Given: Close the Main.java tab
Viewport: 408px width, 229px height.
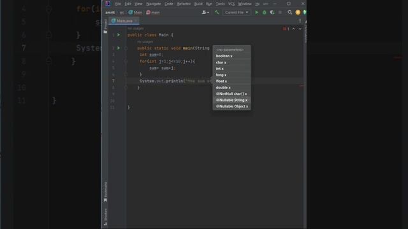Looking at the screenshot, I should [136, 21].
